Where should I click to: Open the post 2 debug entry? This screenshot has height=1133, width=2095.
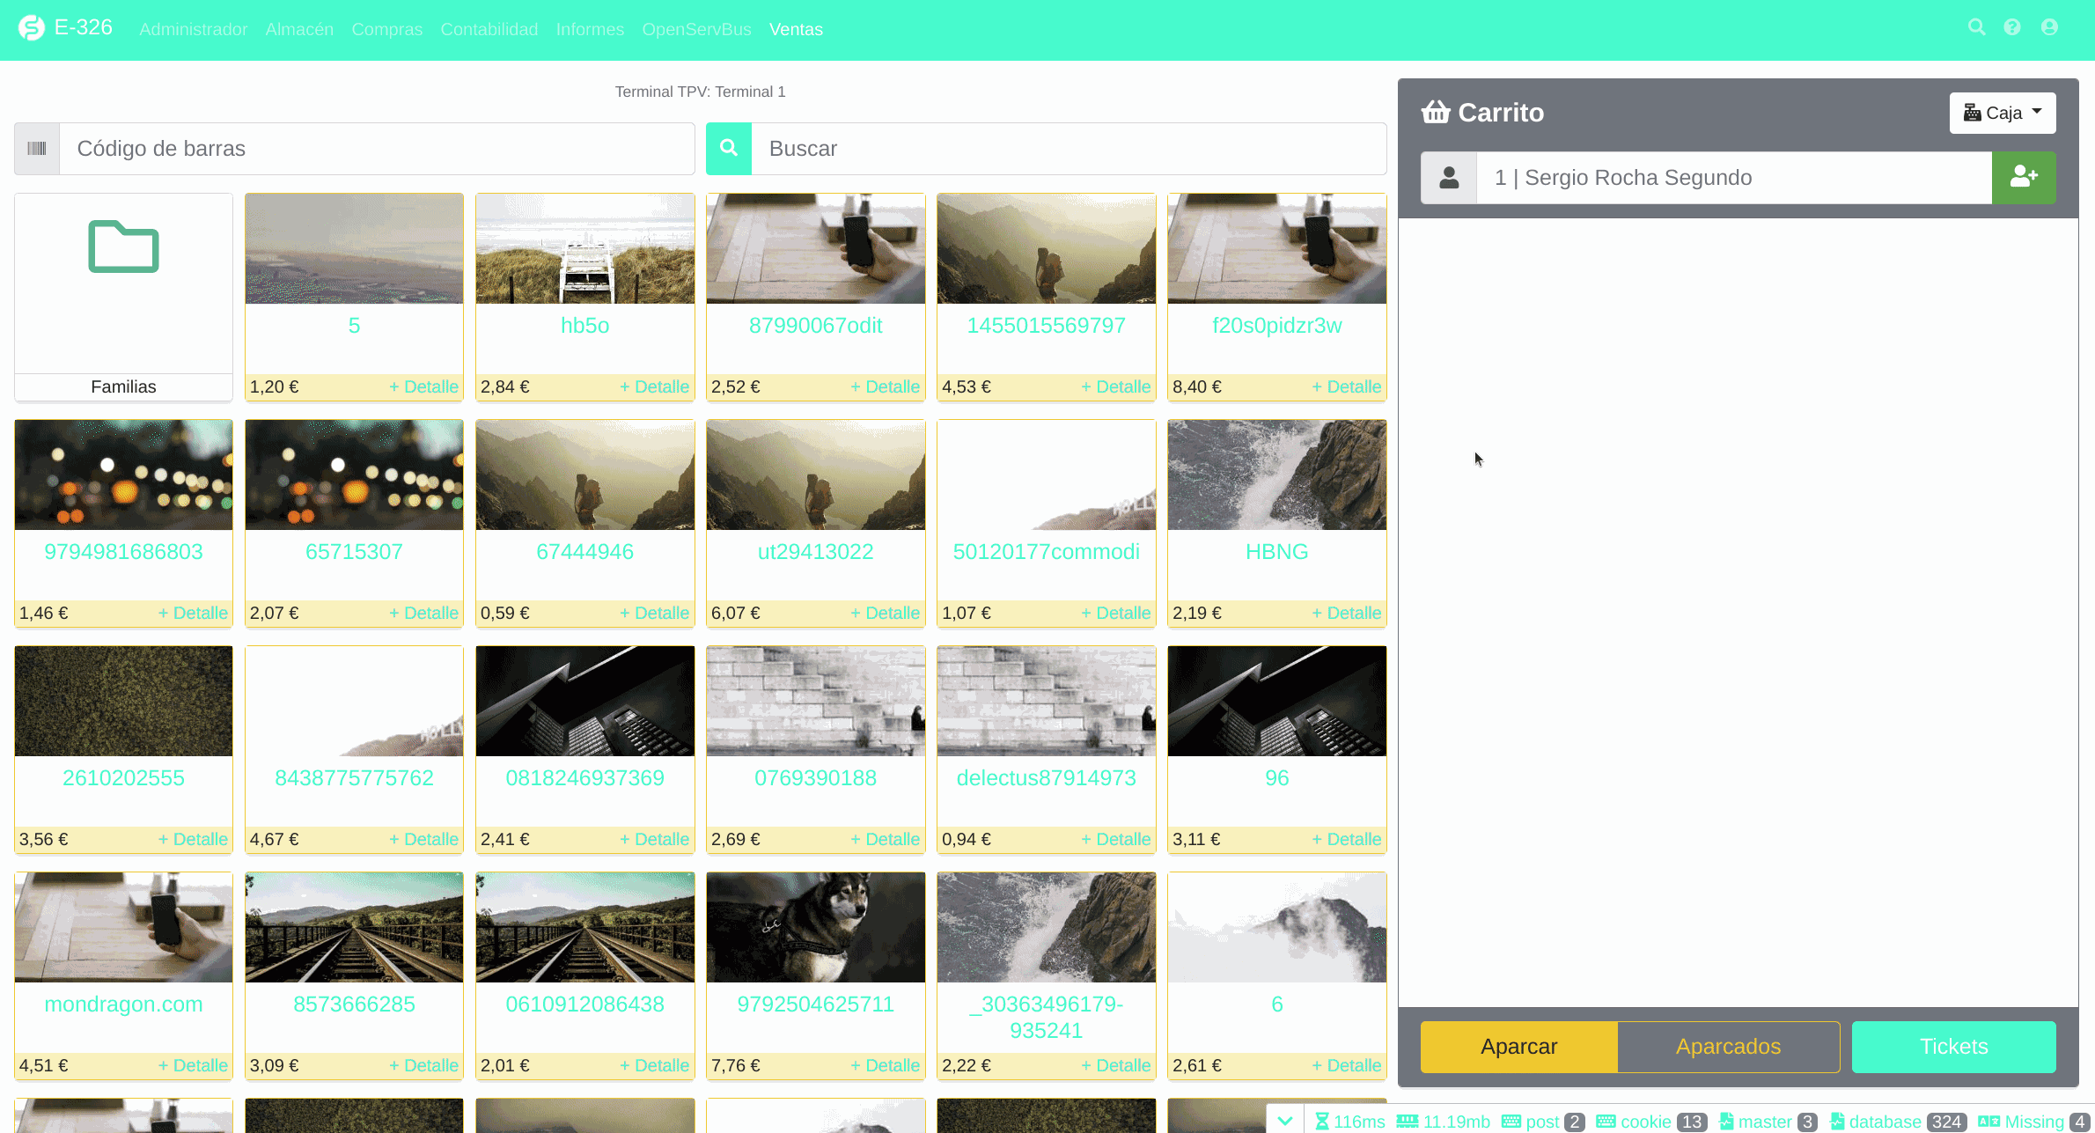(x=1544, y=1122)
